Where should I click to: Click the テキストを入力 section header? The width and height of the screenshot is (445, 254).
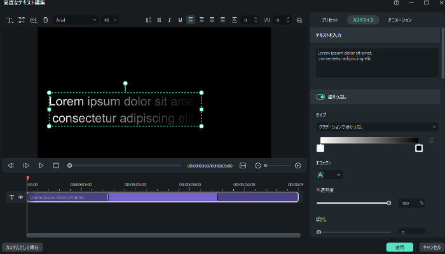pos(375,35)
